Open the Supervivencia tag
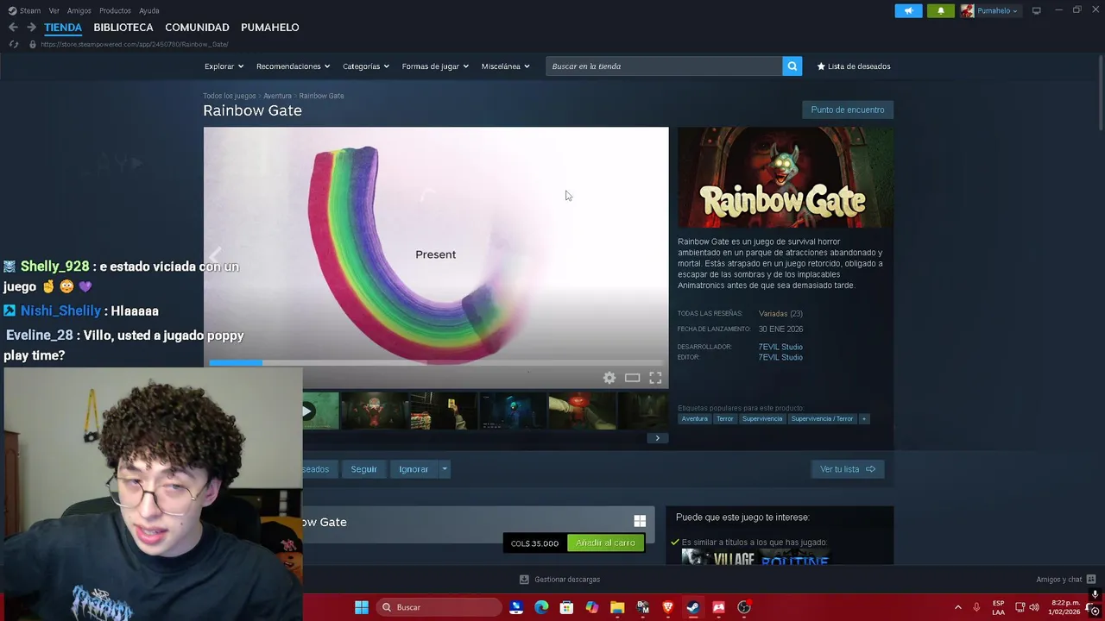The image size is (1105, 621). pyautogui.click(x=761, y=419)
